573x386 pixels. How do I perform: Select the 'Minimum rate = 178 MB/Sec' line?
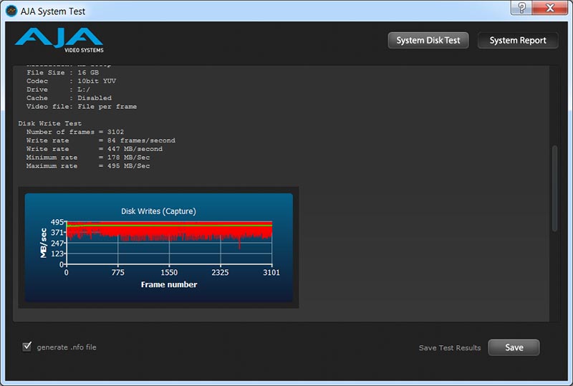(88, 157)
